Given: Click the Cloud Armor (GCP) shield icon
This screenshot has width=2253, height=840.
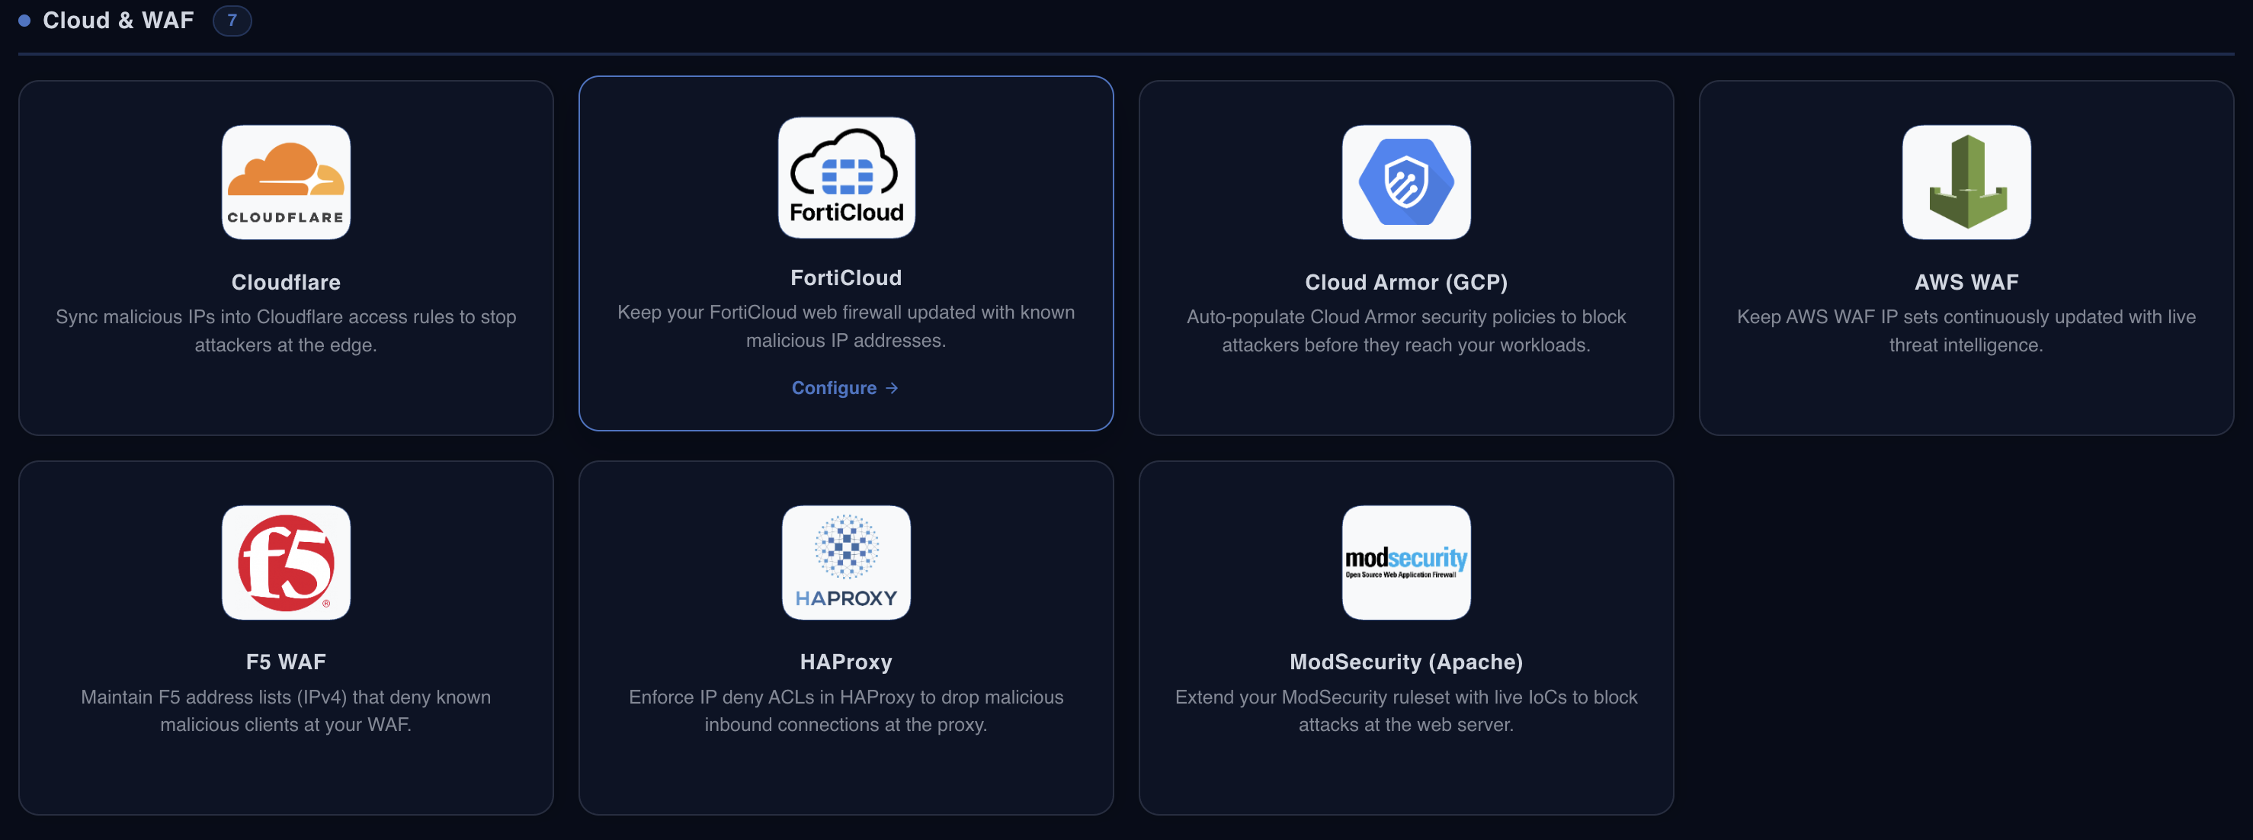Looking at the screenshot, I should coord(1406,182).
